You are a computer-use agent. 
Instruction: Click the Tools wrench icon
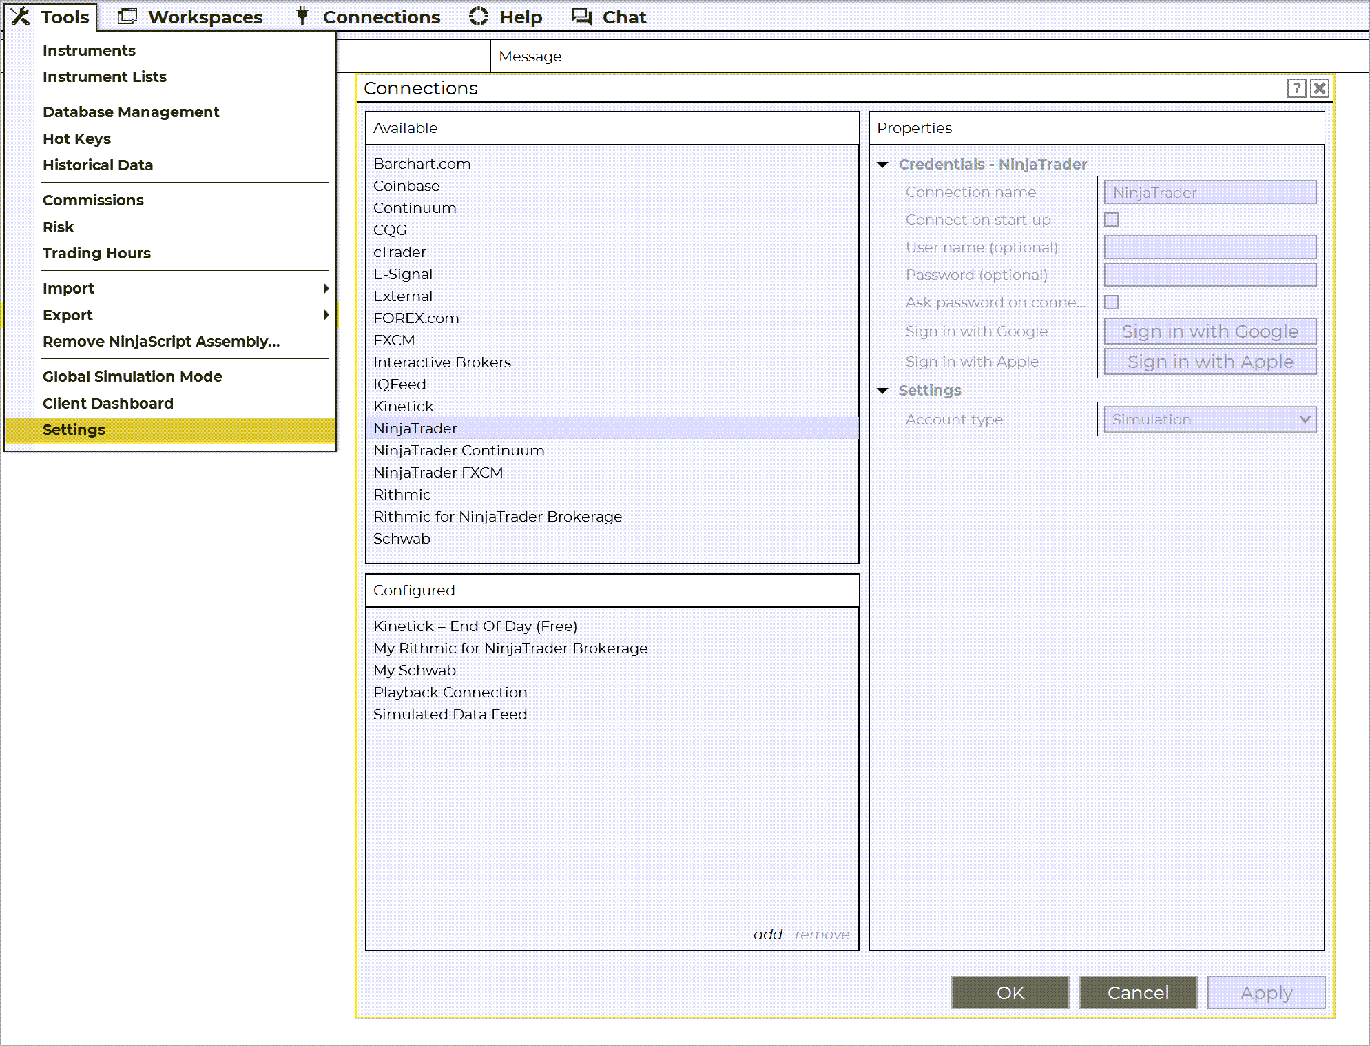[x=21, y=17]
